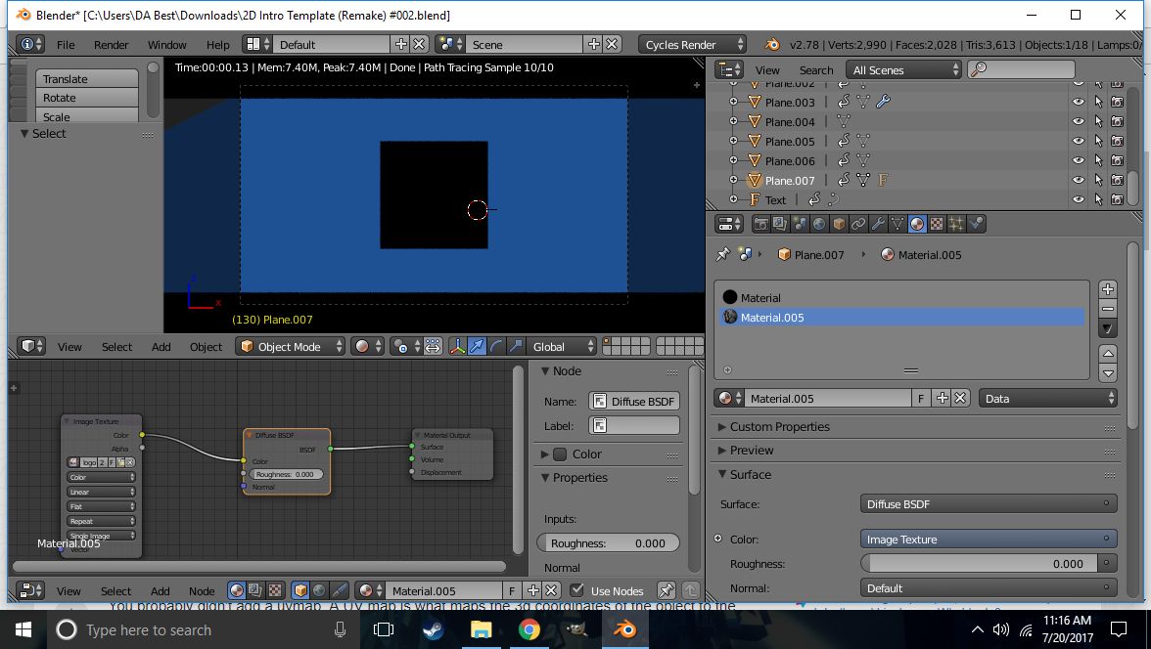Viewport: 1151px width, 649px height.
Task: Open the mesh Data properties tab
Action: pos(897,225)
